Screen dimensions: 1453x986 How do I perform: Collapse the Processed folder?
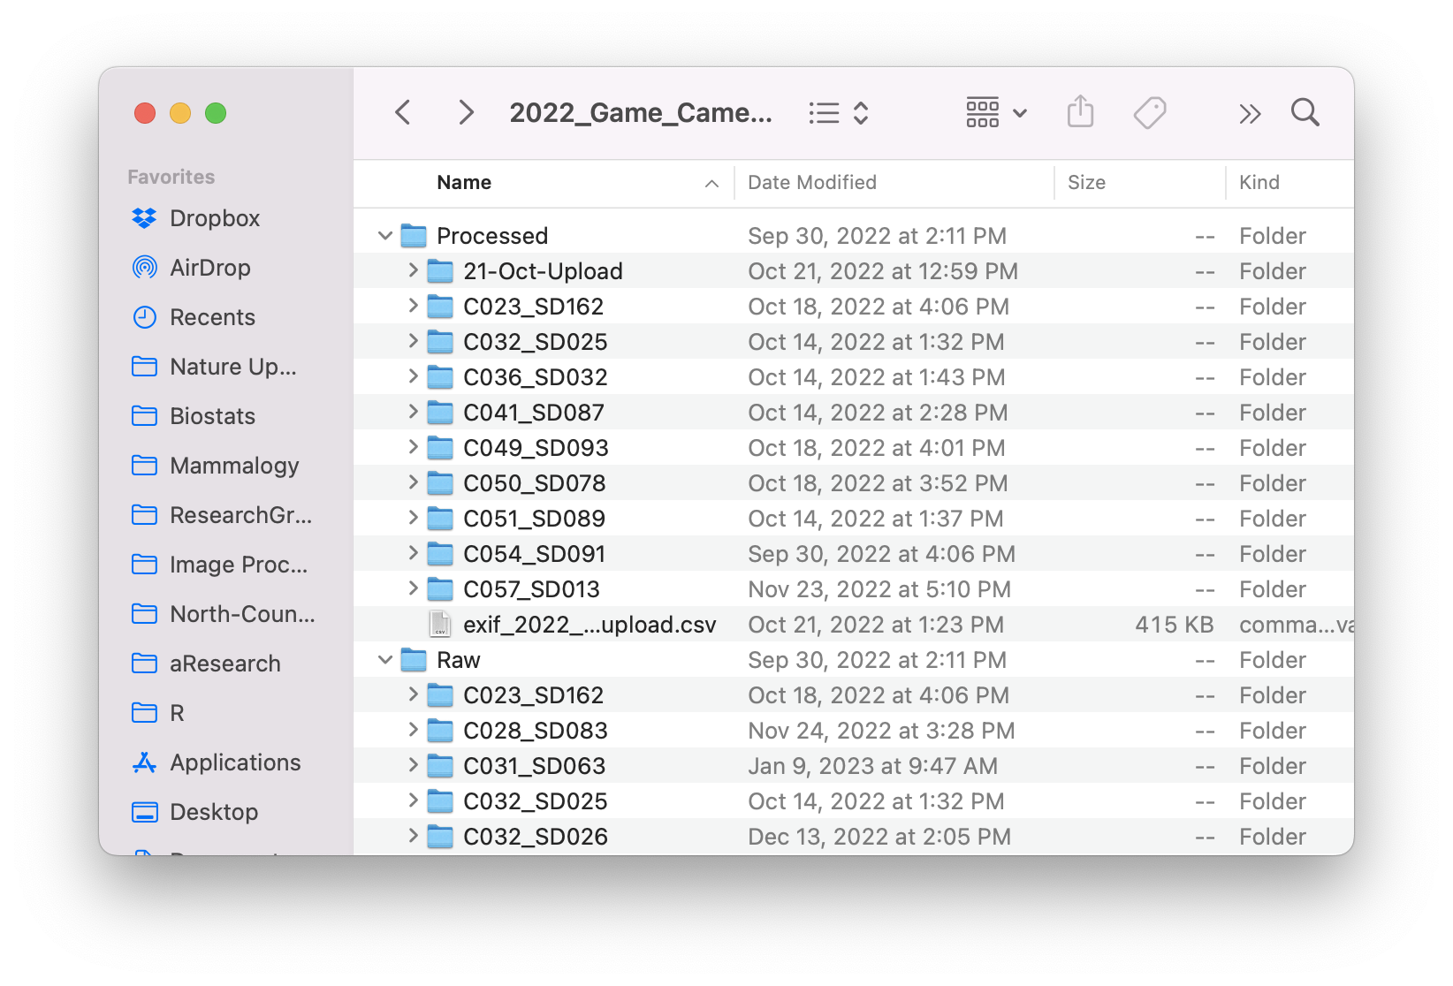384,236
